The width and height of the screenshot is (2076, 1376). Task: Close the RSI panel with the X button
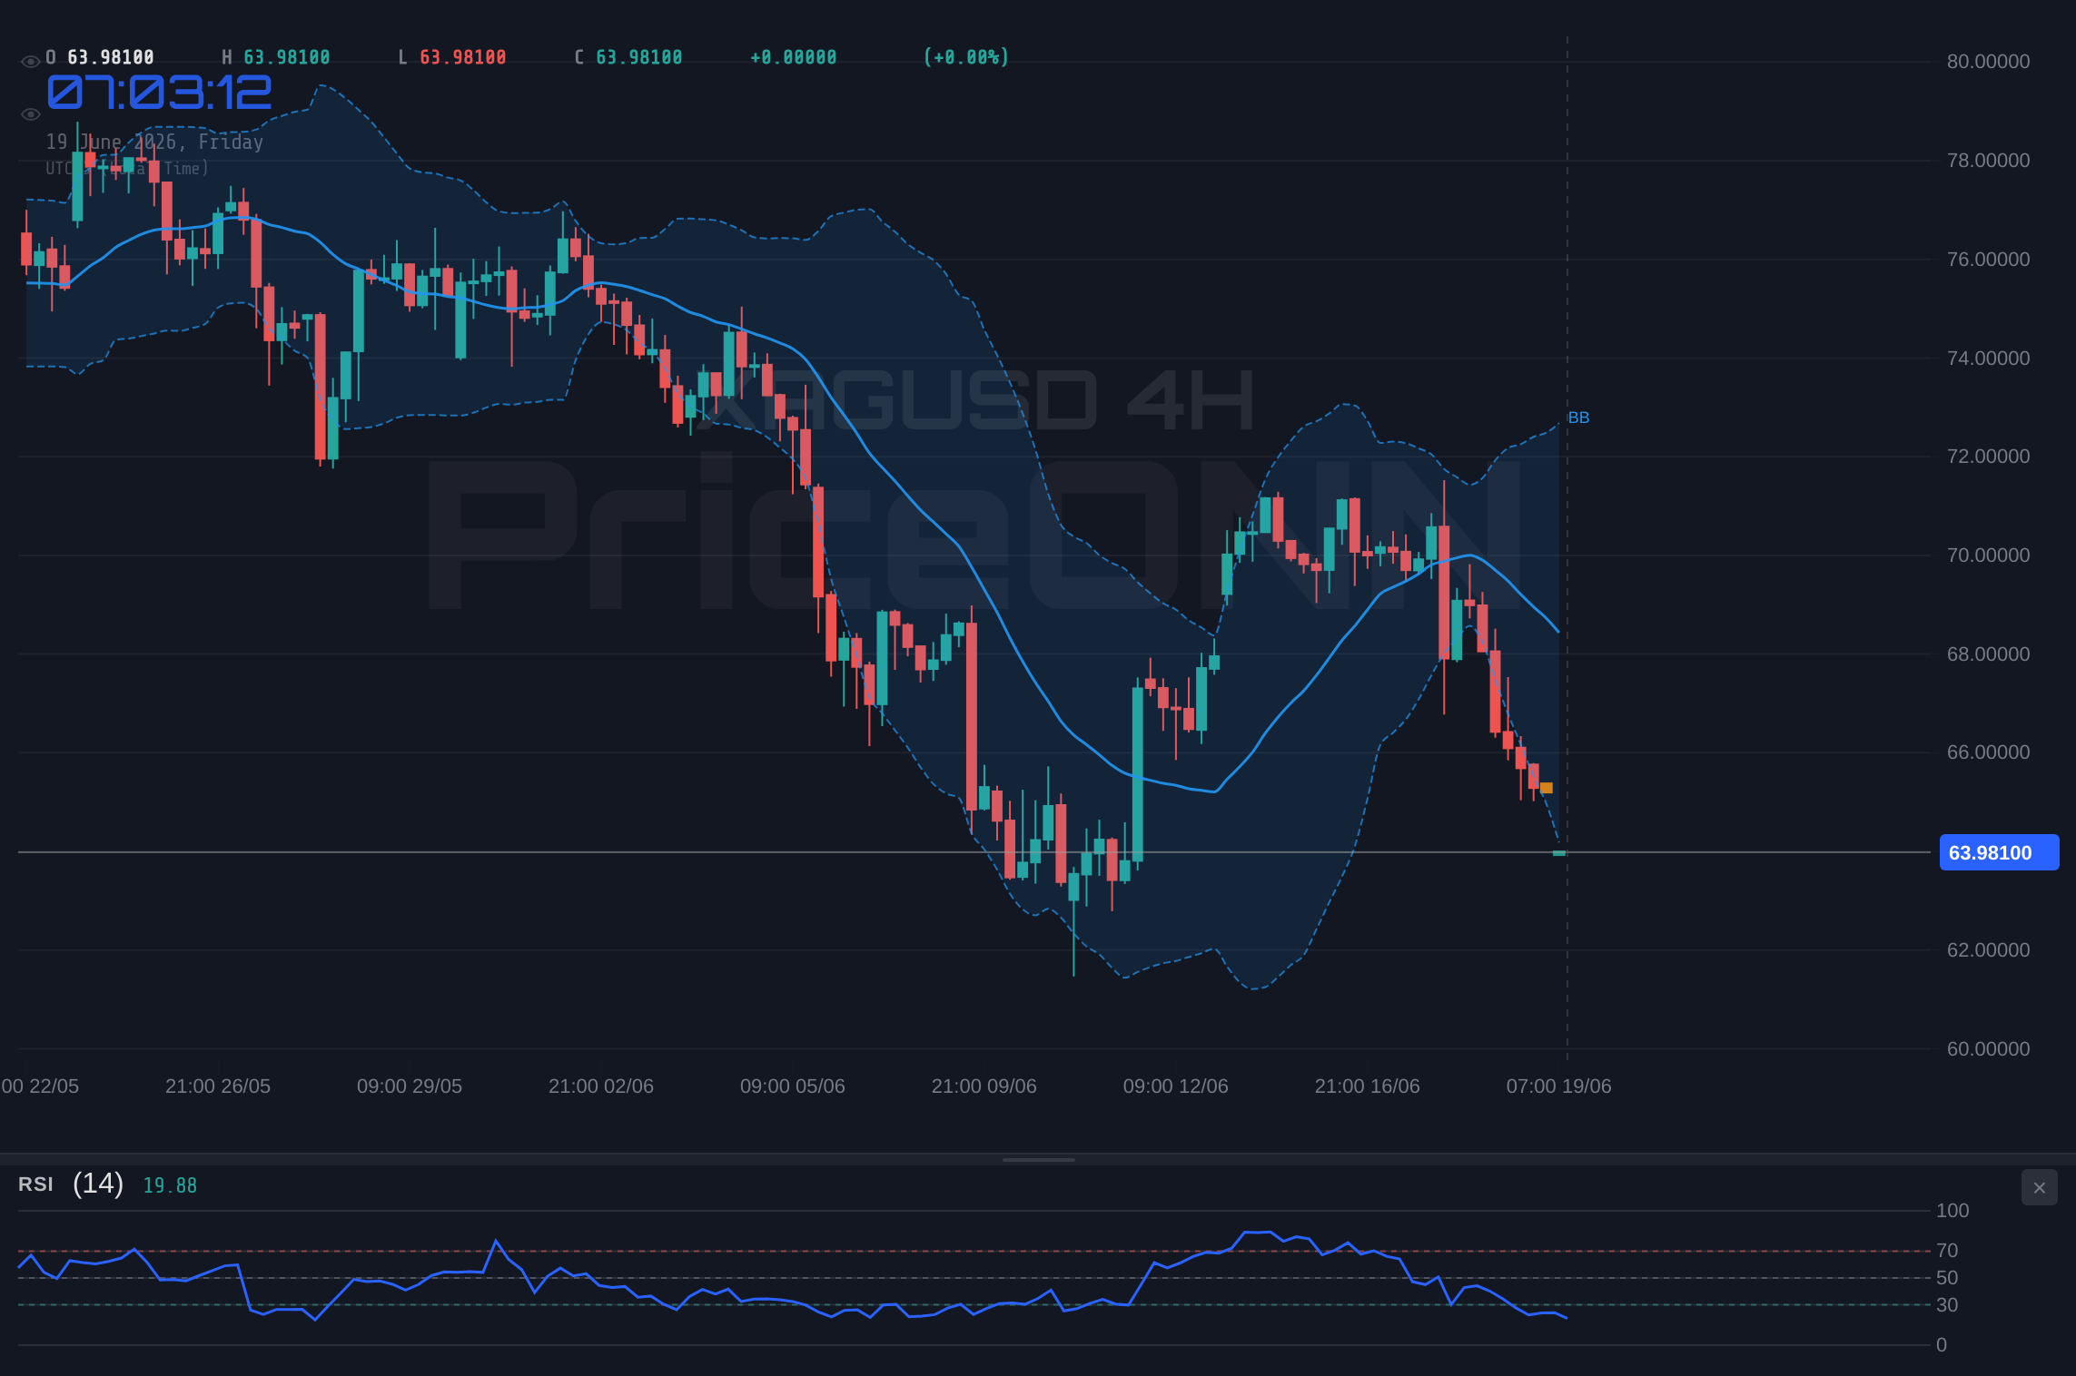(x=2039, y=1187)
